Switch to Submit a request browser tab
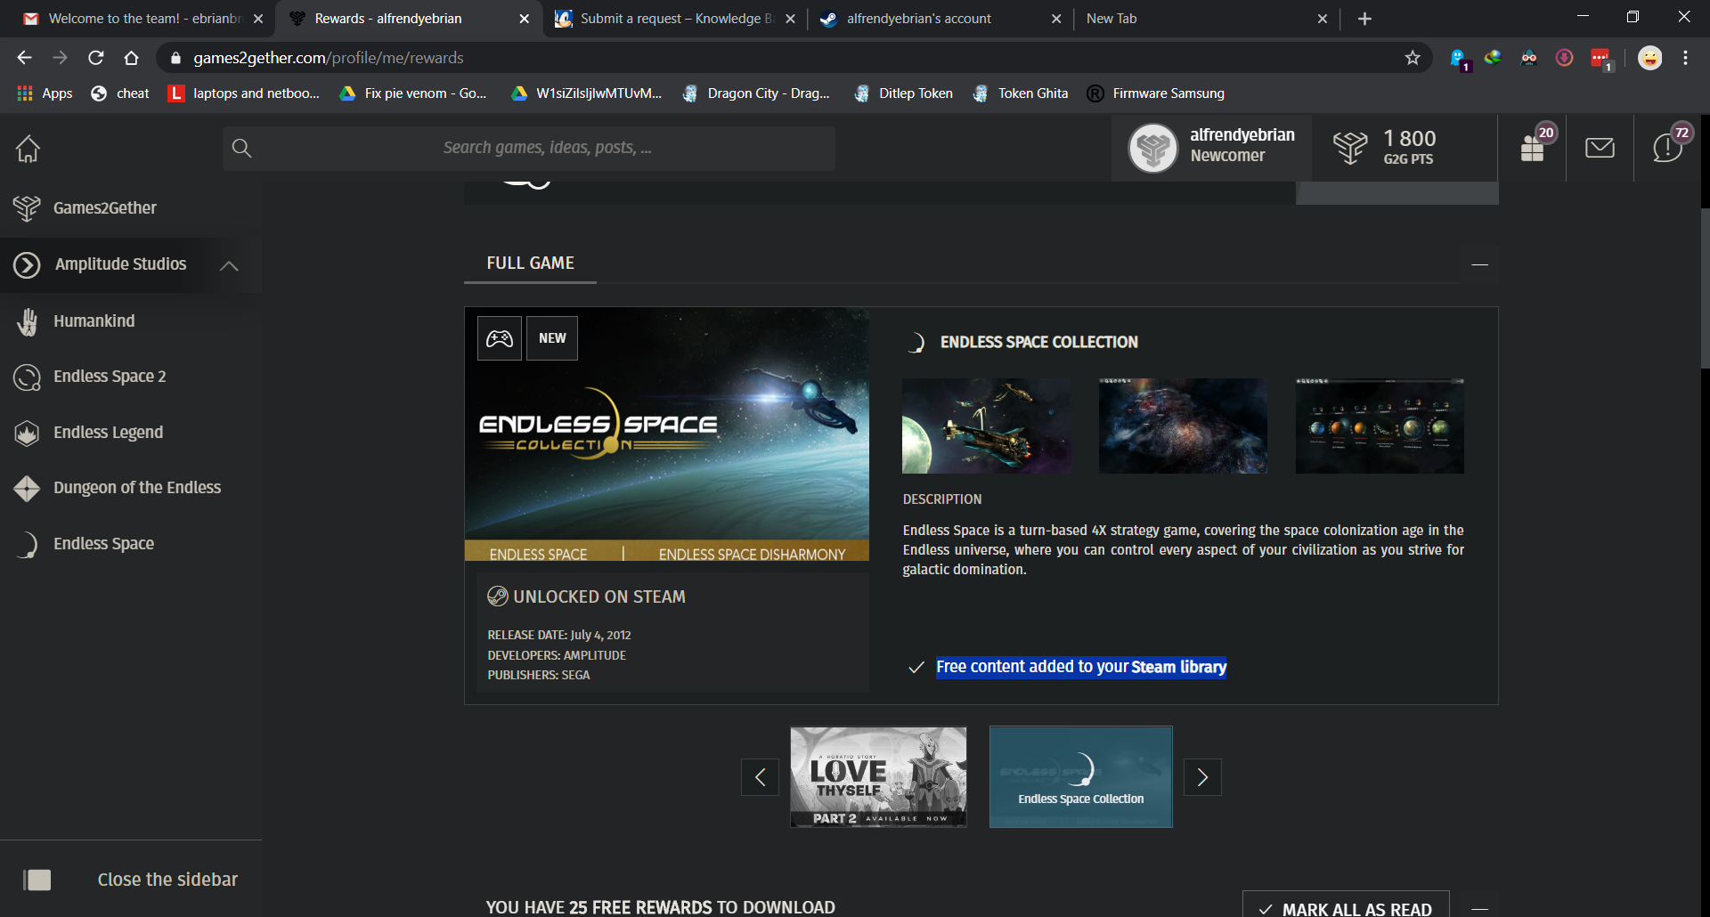1710x917 pixels. [675, 19]
